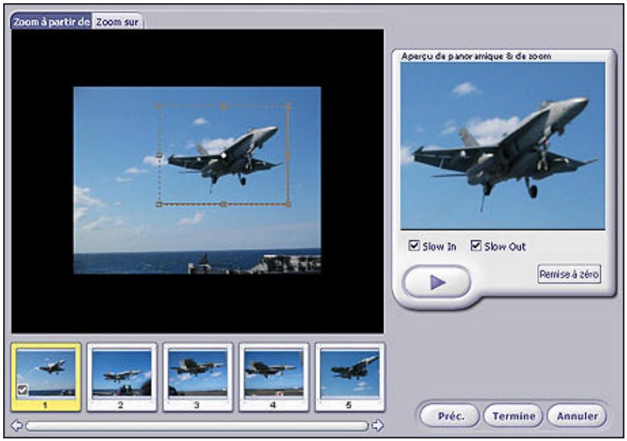Image resolution: width=627 pixels, height=441 pixels.
Task: Click the bottom-middle handle of the zoom frame
Action: (x=224, y=202)
